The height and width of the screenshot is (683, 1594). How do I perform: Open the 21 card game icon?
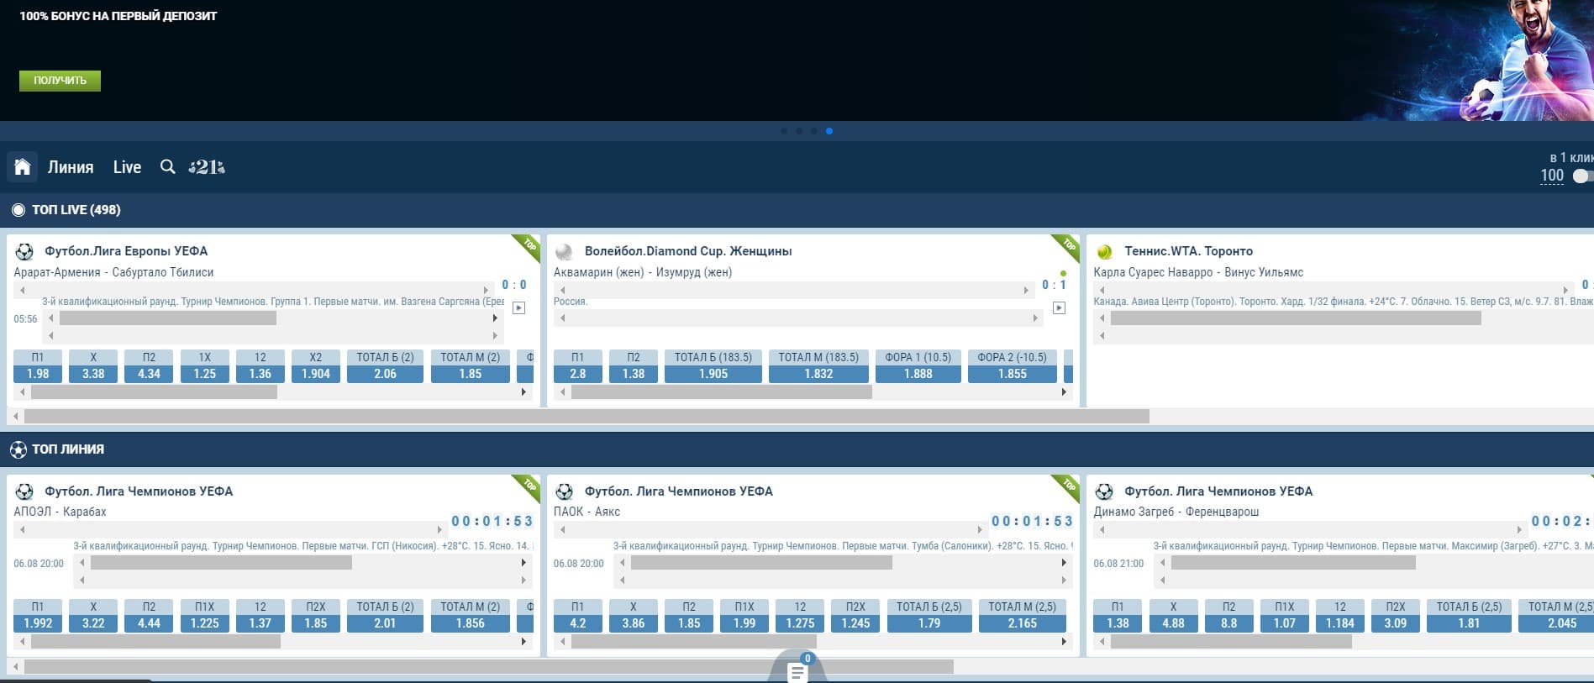[207, 167]
